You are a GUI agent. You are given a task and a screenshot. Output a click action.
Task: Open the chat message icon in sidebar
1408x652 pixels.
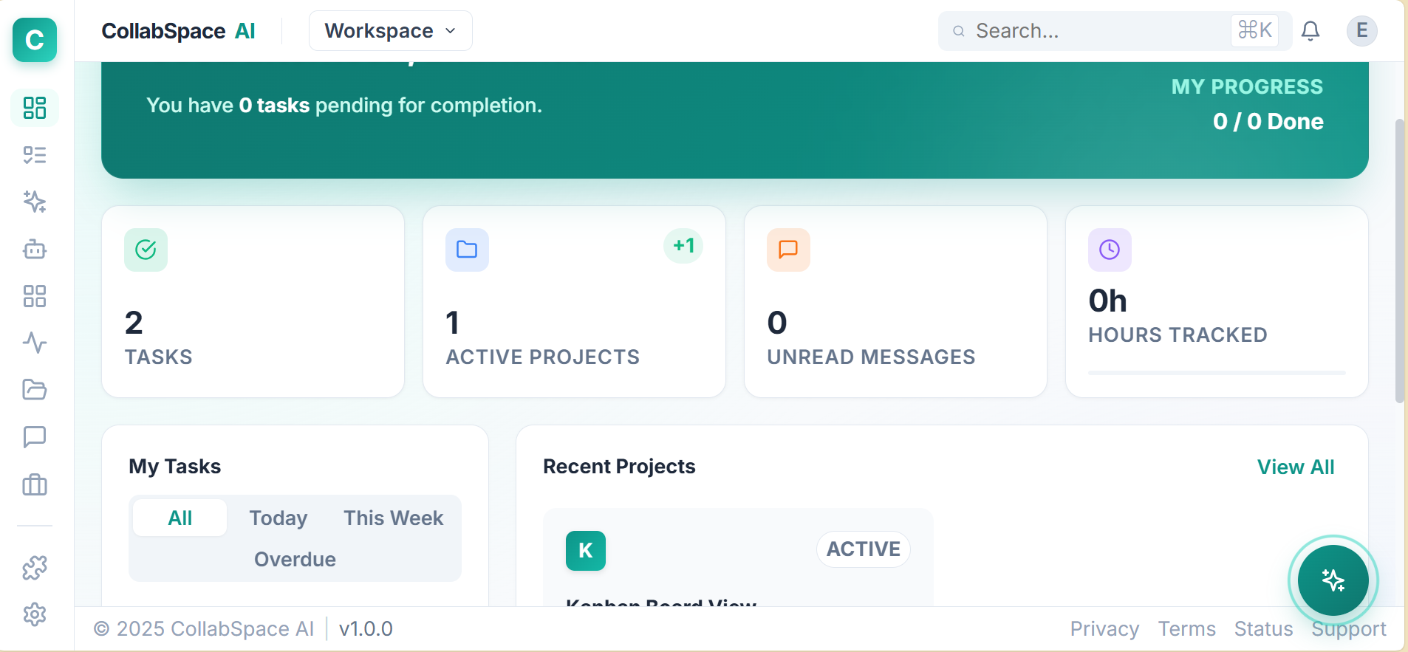[35, 437]
